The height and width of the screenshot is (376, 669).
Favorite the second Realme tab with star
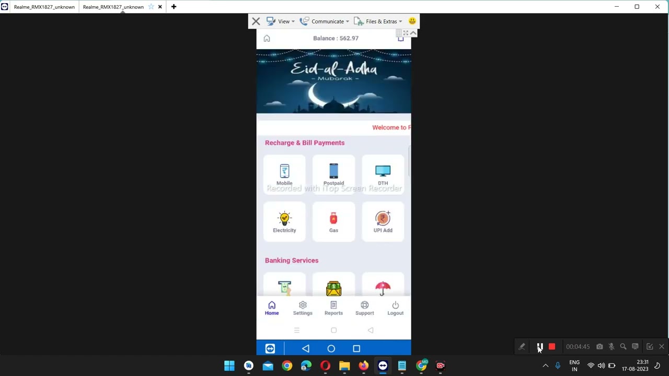click(x=151, y=7)
